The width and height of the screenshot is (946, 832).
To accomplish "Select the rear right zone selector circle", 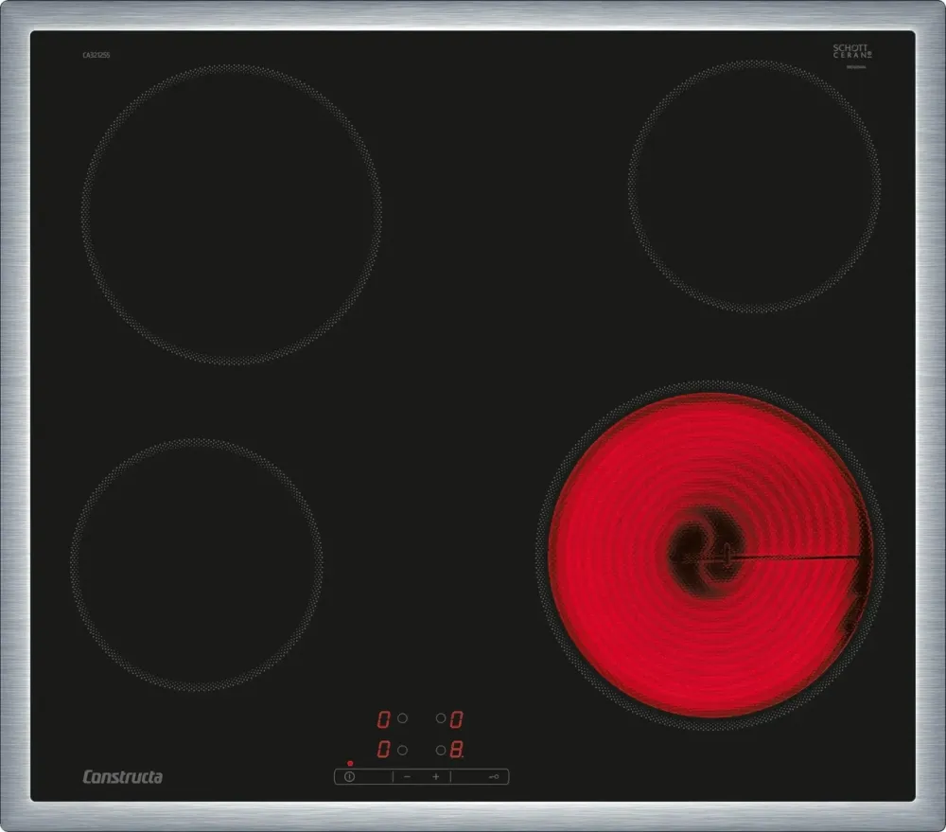I will pos(441,718).
